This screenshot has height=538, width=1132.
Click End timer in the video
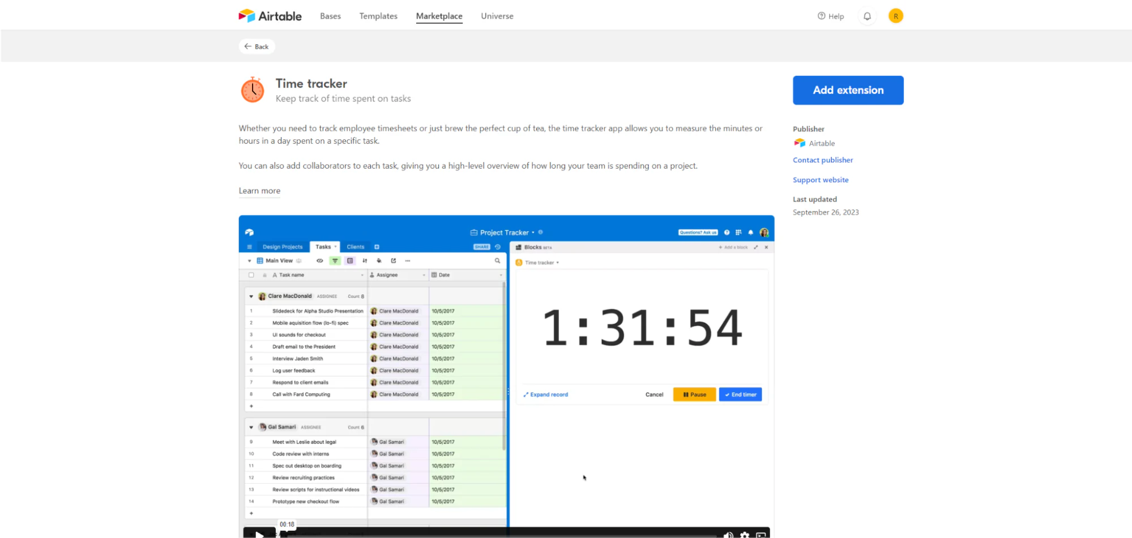coord(740,395)
